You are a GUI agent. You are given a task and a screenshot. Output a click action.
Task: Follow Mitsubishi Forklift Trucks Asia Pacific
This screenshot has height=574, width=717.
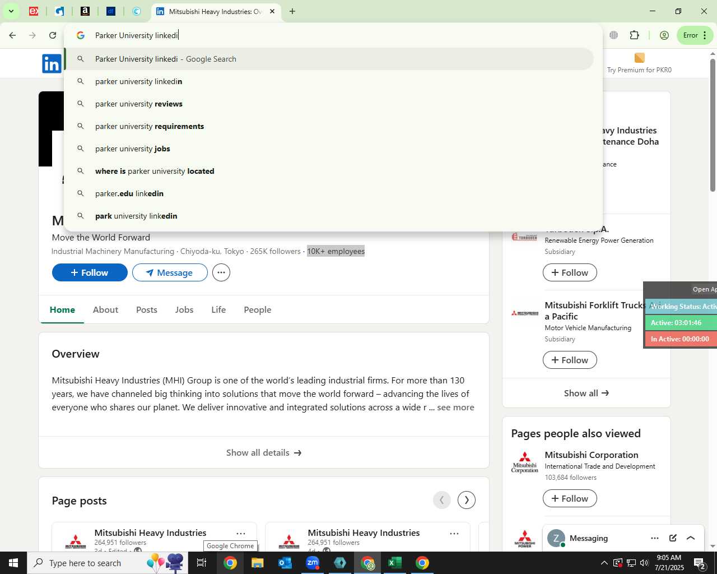click(570, 360)
